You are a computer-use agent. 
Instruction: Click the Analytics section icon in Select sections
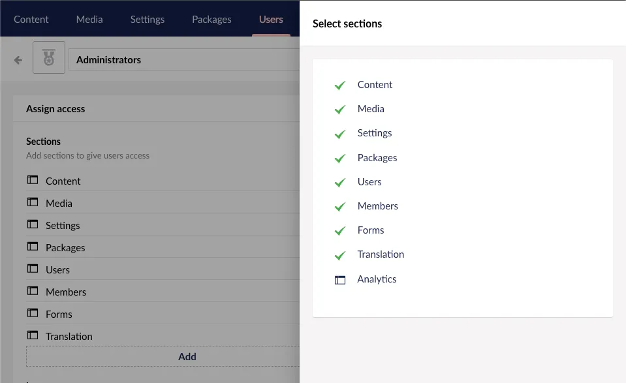[339, 279]
